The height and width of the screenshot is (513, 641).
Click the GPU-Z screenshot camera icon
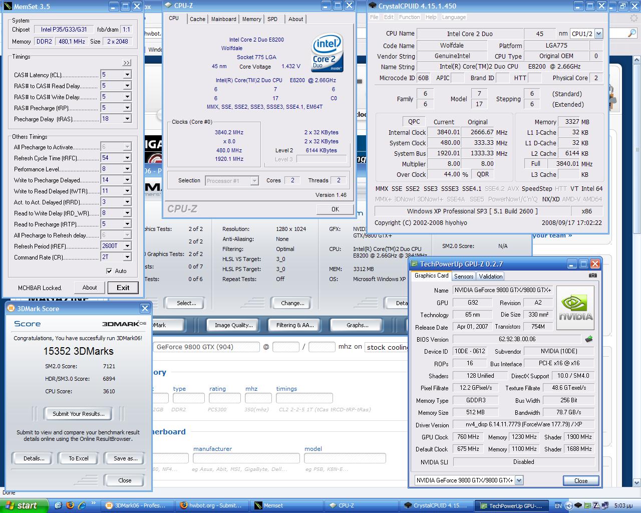tap(593, 276)
